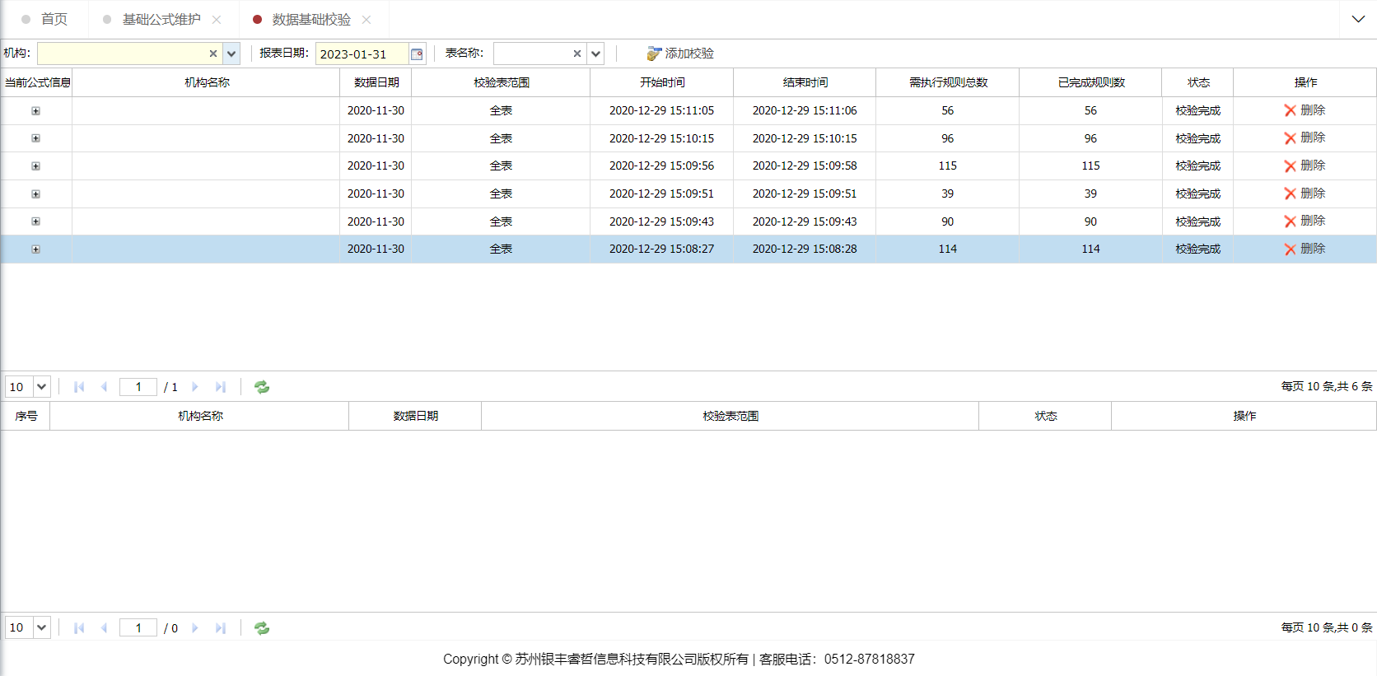The height and width of the screenshot is (676, 1377).
Task: Clear the 表名称 field with the X icon
Action: (576, 54)
